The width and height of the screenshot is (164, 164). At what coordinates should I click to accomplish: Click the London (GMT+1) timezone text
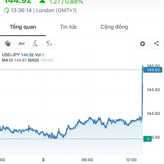(x=56, y=10)
